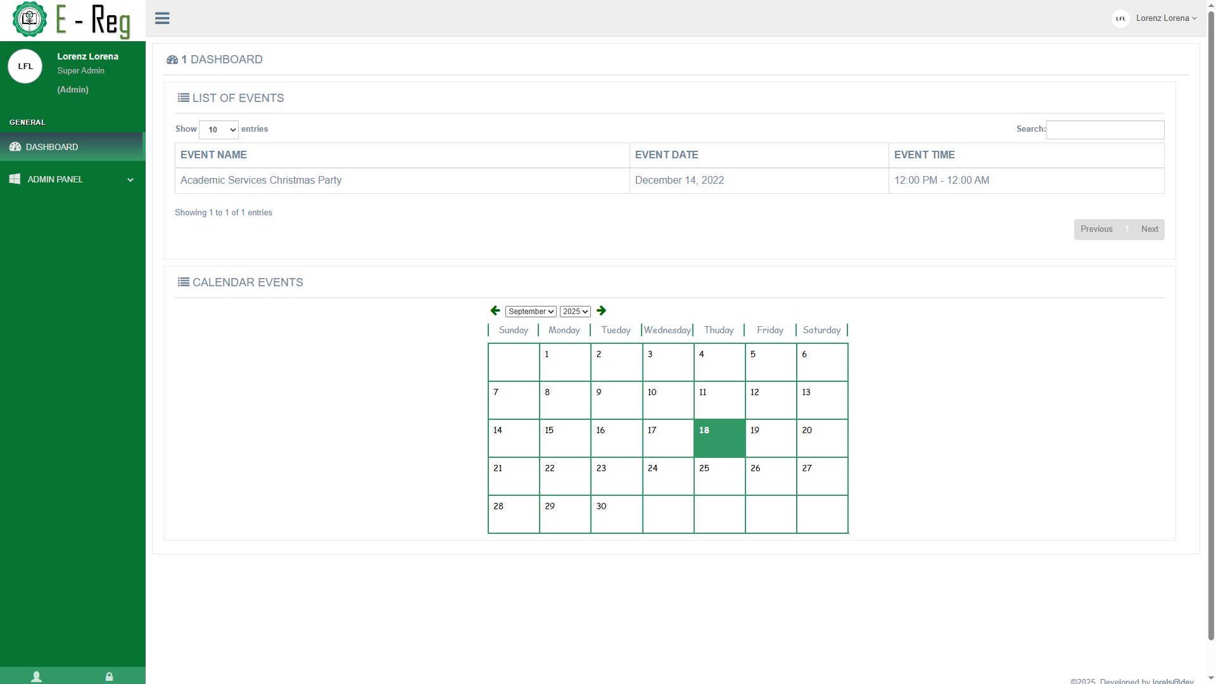The height and width of the screenshot is (684, 1216).
Task: Click the E-Reg school logo
Action: (x=30, y=20)
